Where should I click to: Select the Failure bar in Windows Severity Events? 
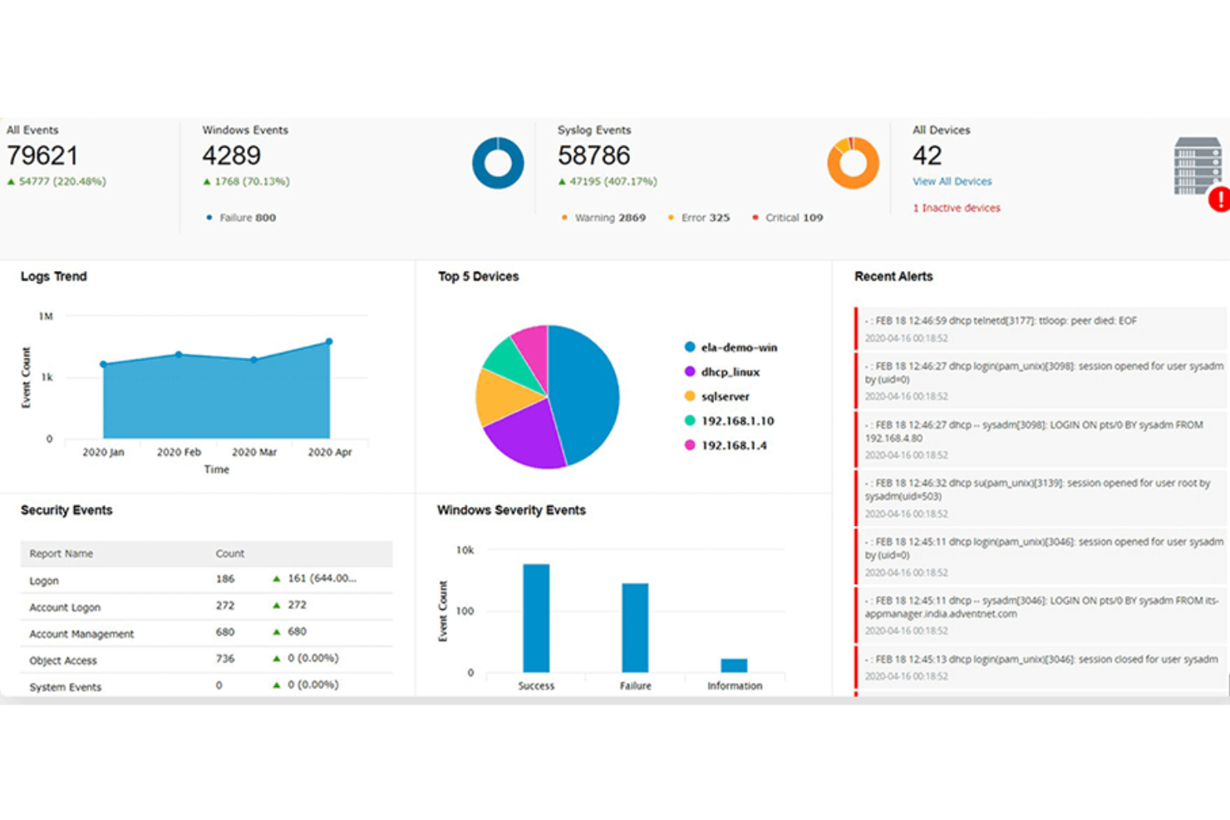[635, 627]
